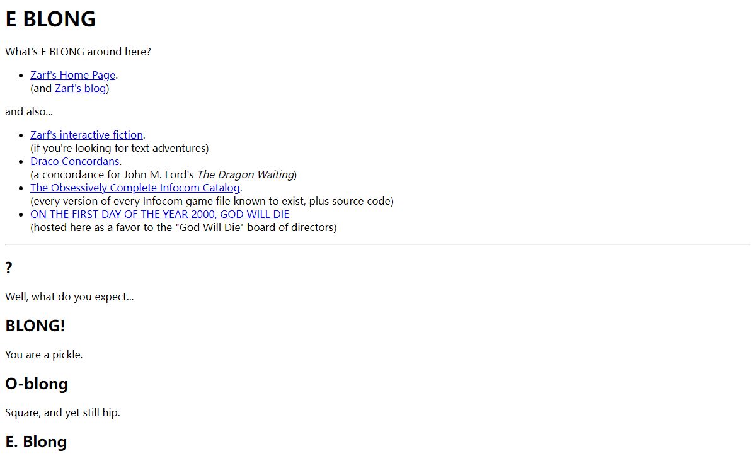
Task: Open Zarf's interactive fiction link
Action: [87, 135]
